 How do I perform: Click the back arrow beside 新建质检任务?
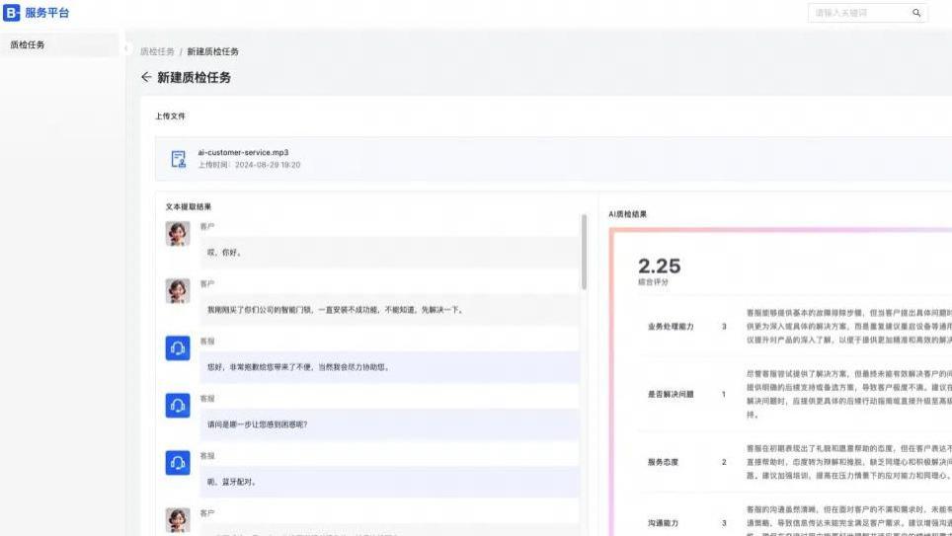(x=146, y=77)
